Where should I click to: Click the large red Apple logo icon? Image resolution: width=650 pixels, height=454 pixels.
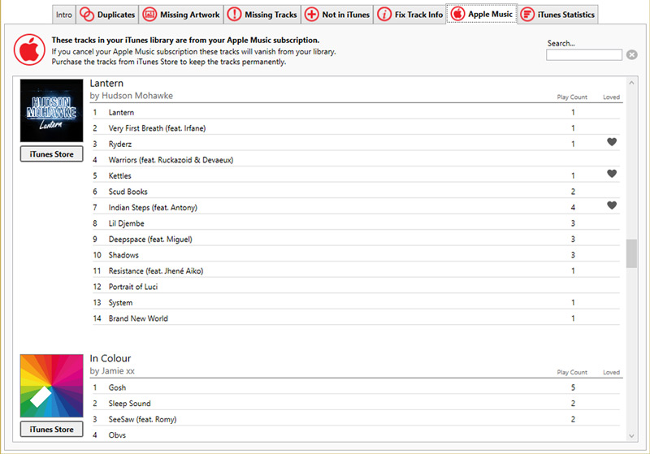pos(29,50)
